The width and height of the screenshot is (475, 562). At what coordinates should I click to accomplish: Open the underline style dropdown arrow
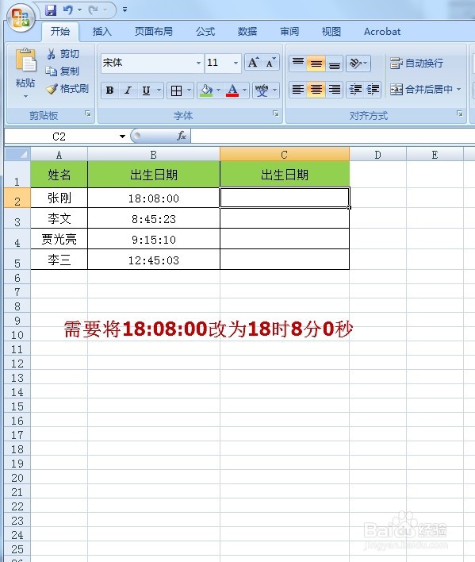point(159,90)
